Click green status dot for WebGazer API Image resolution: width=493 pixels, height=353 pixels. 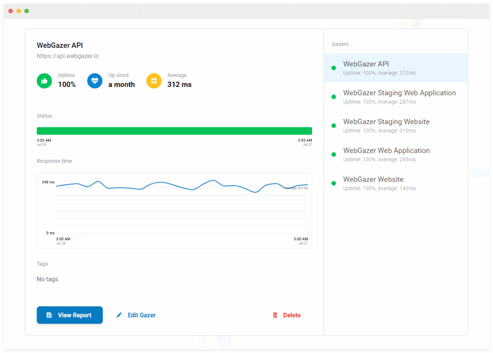tap(334, 68)
